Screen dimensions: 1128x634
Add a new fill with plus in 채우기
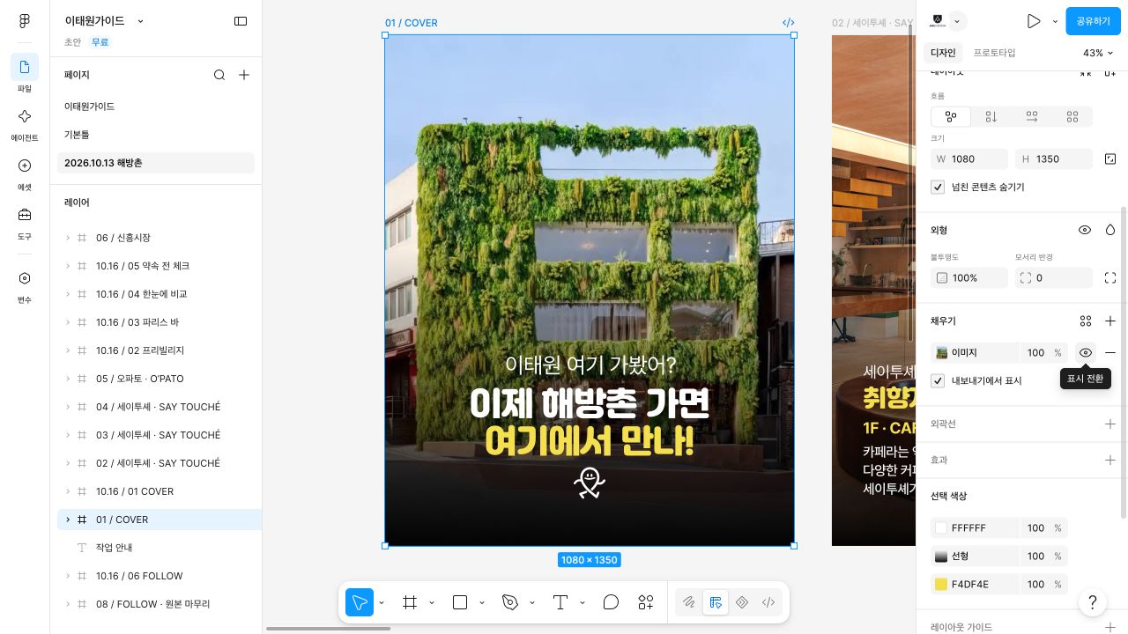[1110, 321]
